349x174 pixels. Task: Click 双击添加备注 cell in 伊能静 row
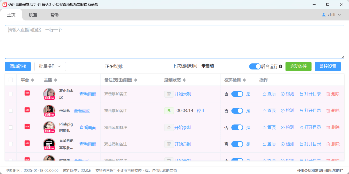coord(116,111)
